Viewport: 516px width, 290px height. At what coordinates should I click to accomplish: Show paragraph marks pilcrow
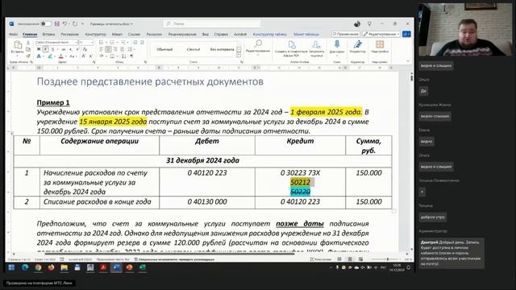[131, 56]
